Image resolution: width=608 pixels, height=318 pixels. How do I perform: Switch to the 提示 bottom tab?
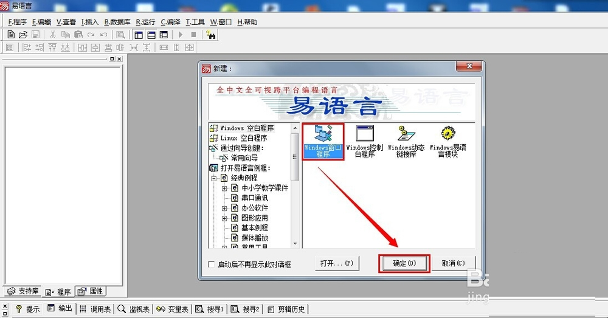click(x=27, y=309)
